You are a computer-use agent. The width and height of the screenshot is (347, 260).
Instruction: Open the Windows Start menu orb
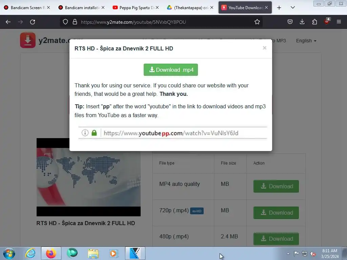tap(9, 253)
